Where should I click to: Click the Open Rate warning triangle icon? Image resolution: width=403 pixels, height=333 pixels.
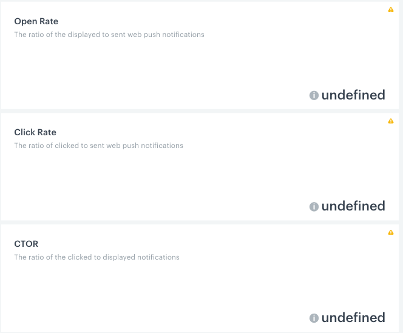click(x=391, y=10)
